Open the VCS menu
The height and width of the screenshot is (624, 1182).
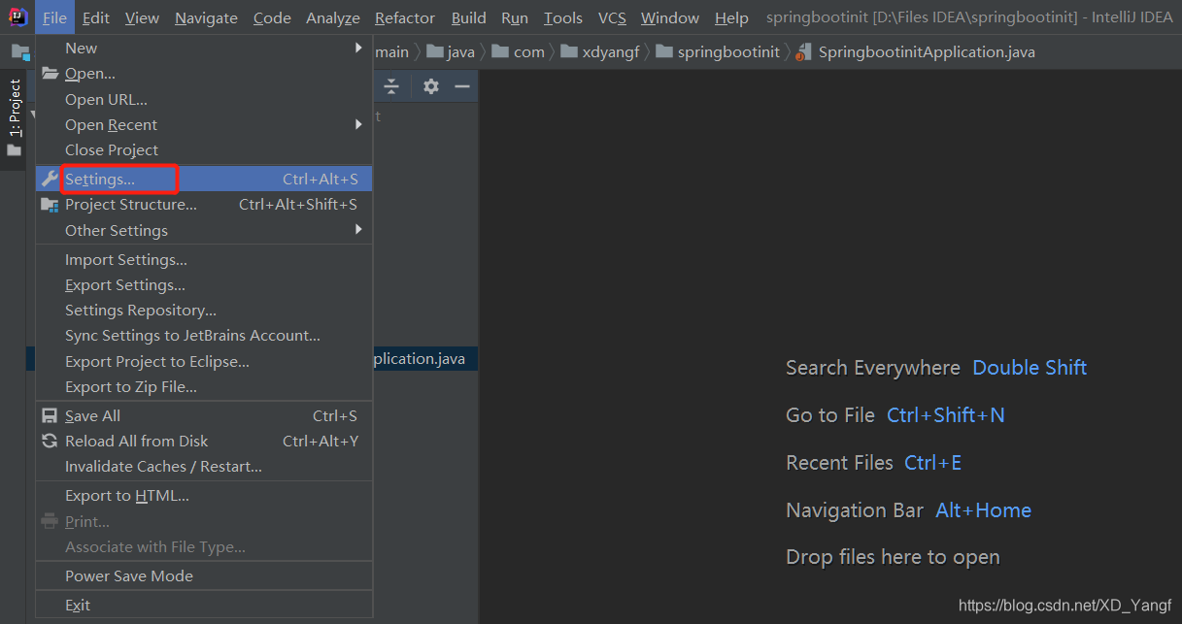(612, 17)
